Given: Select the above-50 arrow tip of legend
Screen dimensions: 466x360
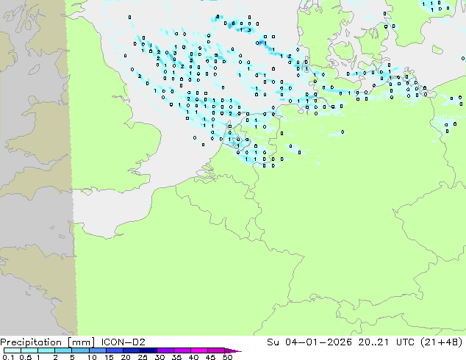Looking at the screenshot, I should click(x=233, y=350).
